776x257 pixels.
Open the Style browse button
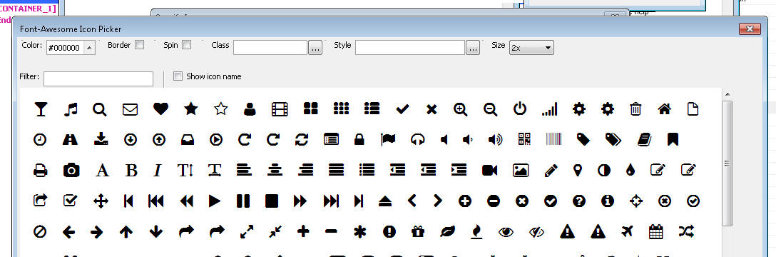click(473, 48)
